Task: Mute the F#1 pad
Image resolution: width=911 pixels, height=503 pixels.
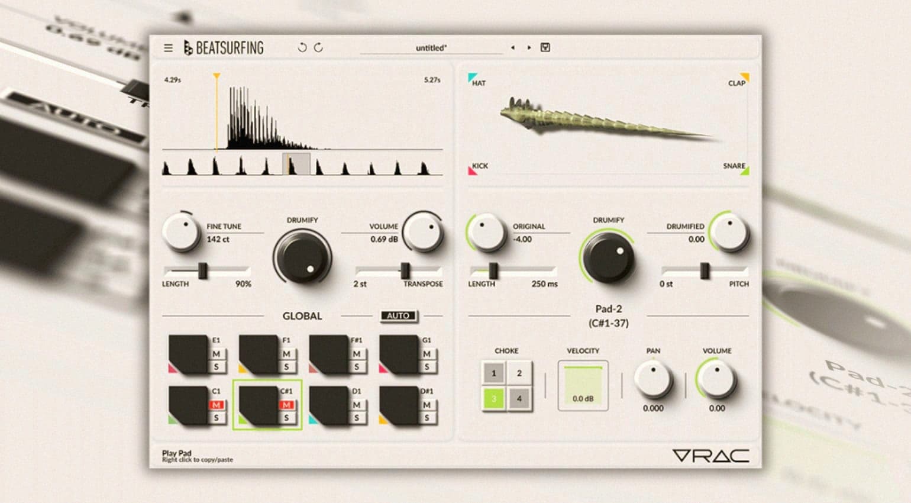Action: 357,354
